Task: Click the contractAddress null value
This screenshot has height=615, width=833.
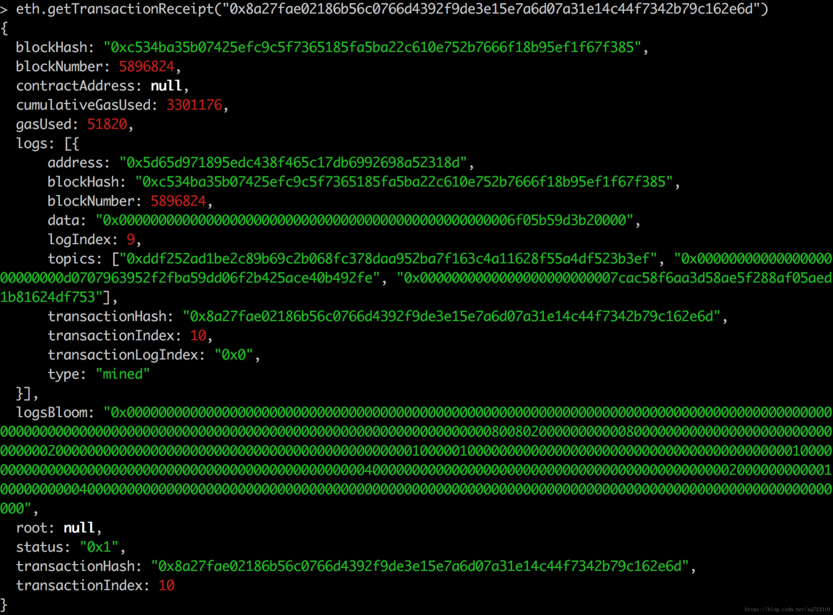Action: (166, 86)
